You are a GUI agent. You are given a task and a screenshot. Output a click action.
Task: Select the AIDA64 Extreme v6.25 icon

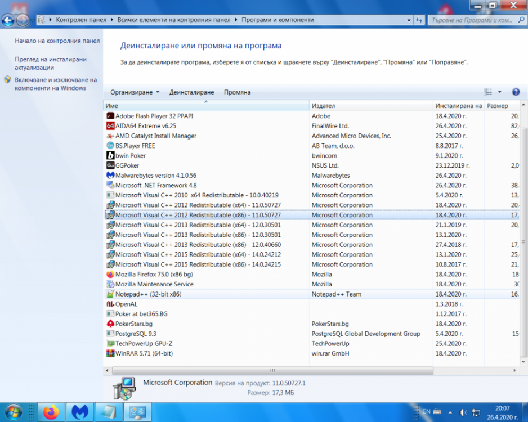pos(110,126)
